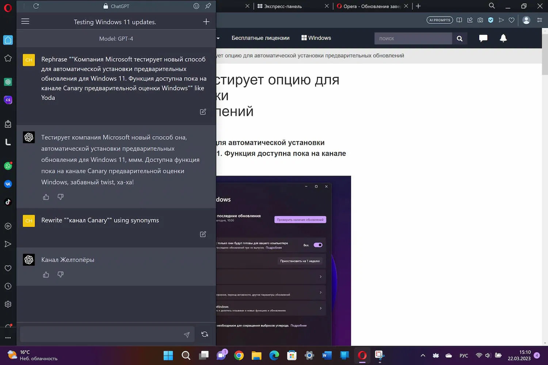
Task: Open more sidebar options dots in Opera
Action: [x=8, y=338]
